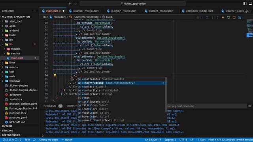The image size is (253, 142).
Task: Click the debug console filter input
Action: click(206, 106)
